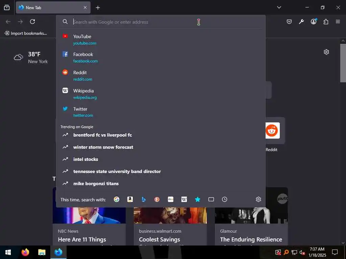Choose the Reddit suggestion in the dropdown
The height and width of the screenshot is (259, 346).
click(161, 76)
